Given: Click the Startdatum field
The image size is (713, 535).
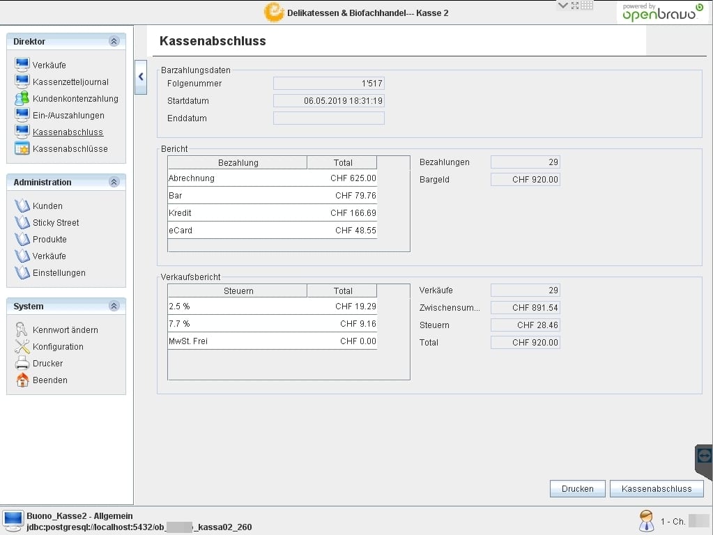Looking at the screenshot, I should 329,100.
